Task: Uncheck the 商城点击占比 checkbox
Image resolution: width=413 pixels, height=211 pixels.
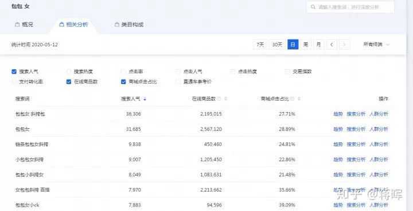Action: coord(123,82)
